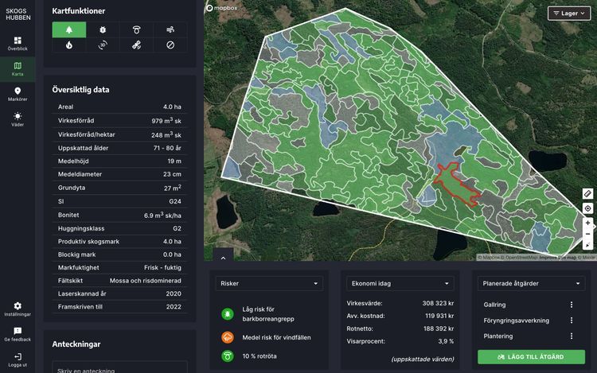Select the Gallring planned action
Viewport: 597px width, 373px height.
(494, 305)
